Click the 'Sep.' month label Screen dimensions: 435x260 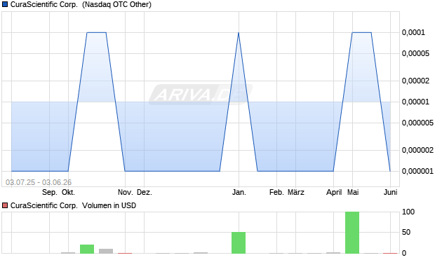[50, 192]
